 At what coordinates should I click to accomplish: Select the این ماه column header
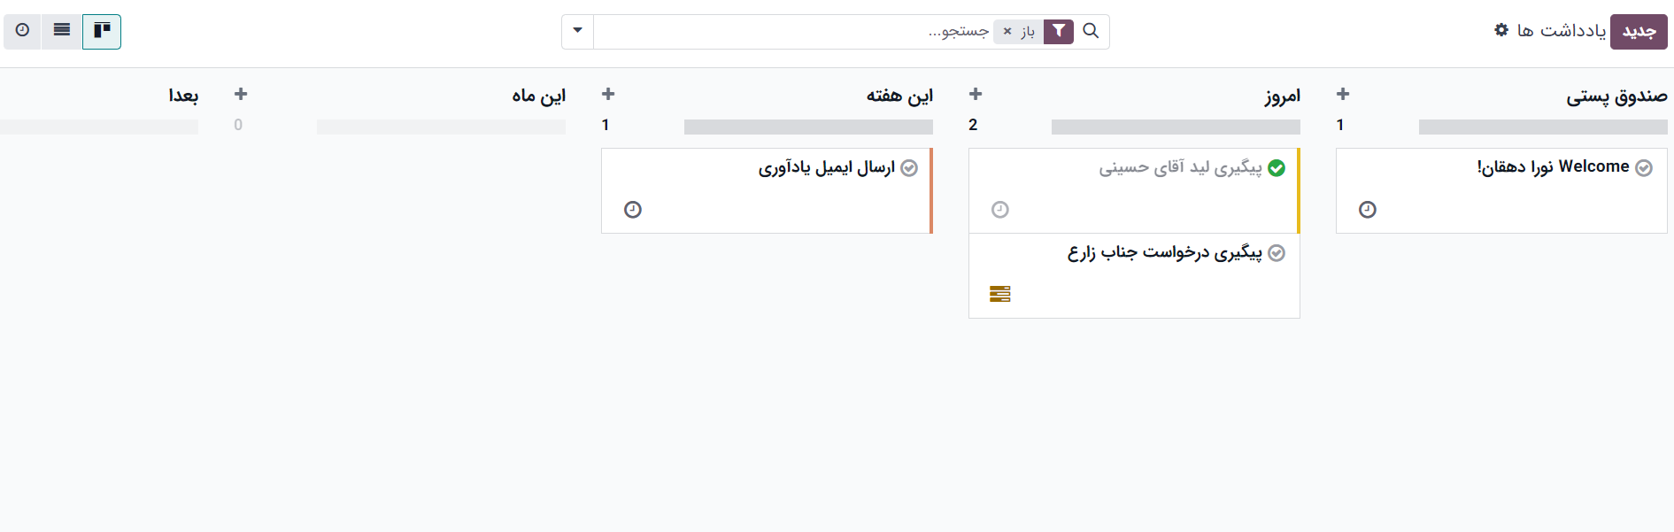pyautogui.click(x=538, y=96)
